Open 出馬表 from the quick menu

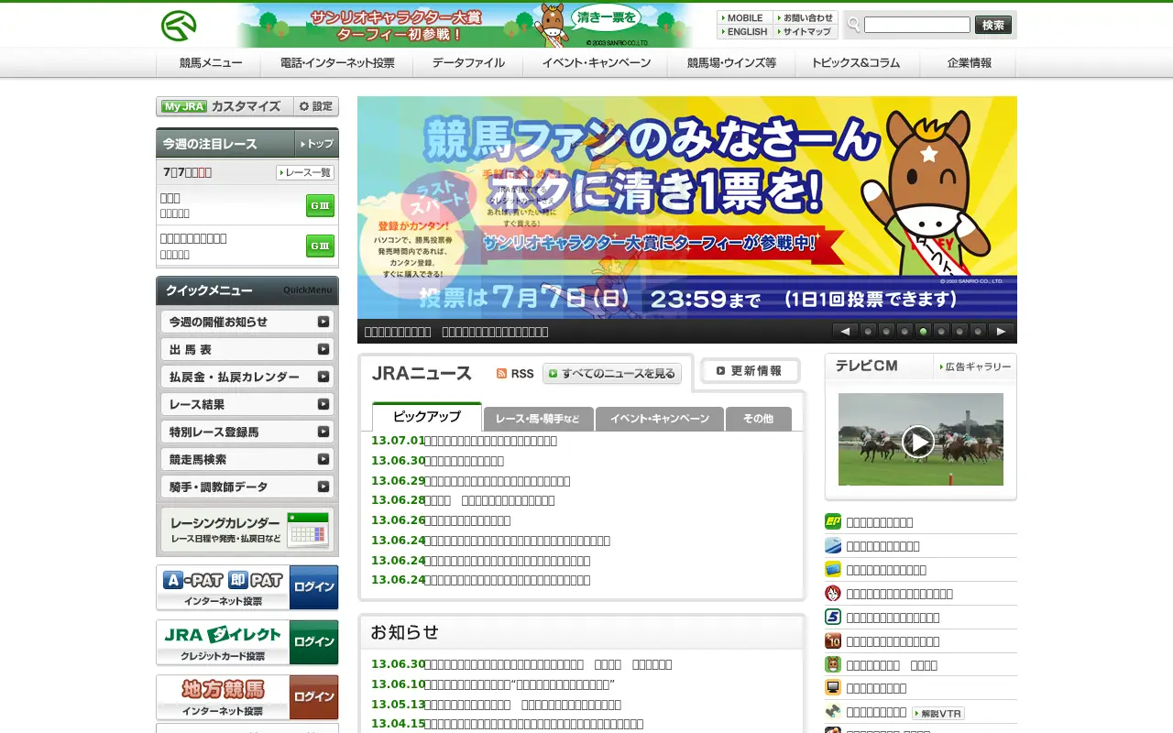click(x=247, y=349)
